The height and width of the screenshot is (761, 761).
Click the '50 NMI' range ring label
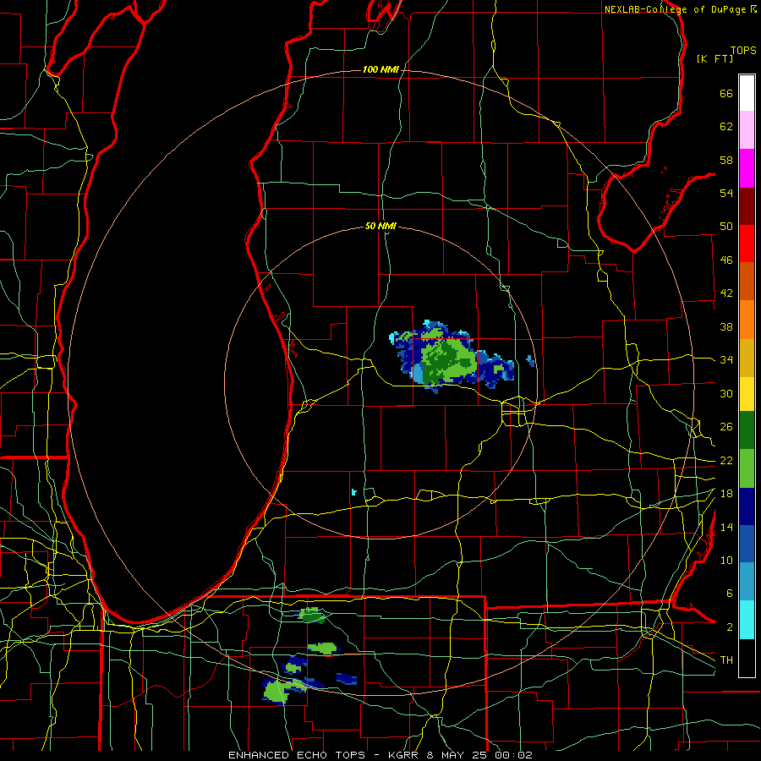click(381, 226)
